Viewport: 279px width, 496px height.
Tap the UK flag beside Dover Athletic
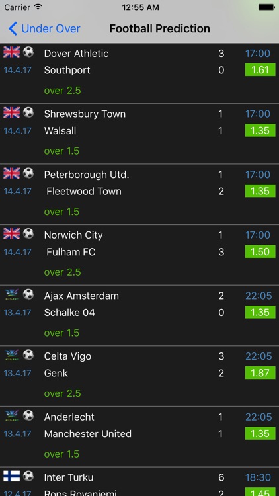[12, 52]
